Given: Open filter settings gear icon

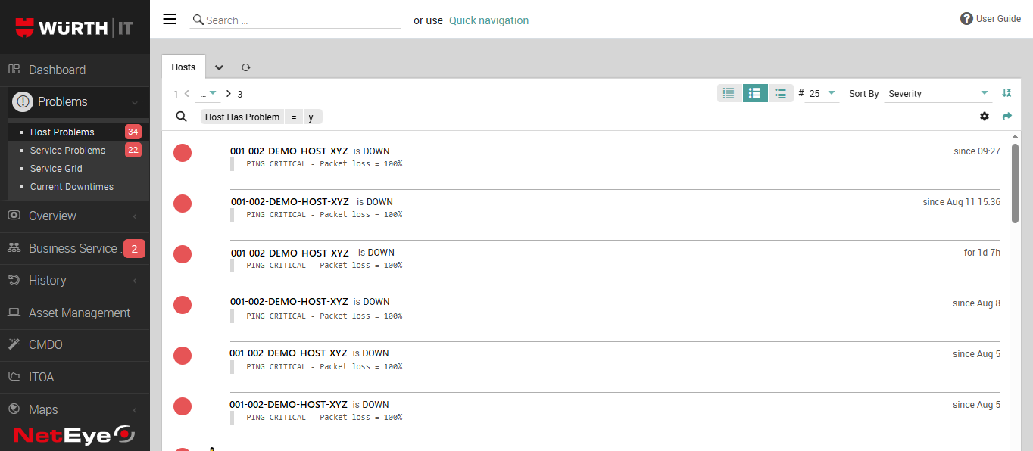Looking at the screenshot, I should [x=985, y=117].
